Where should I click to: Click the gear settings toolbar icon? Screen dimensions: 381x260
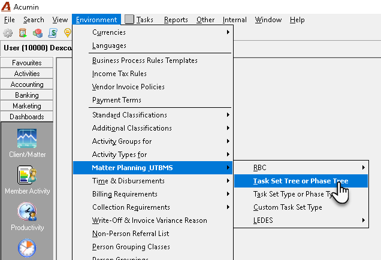(x=8, y=33)
